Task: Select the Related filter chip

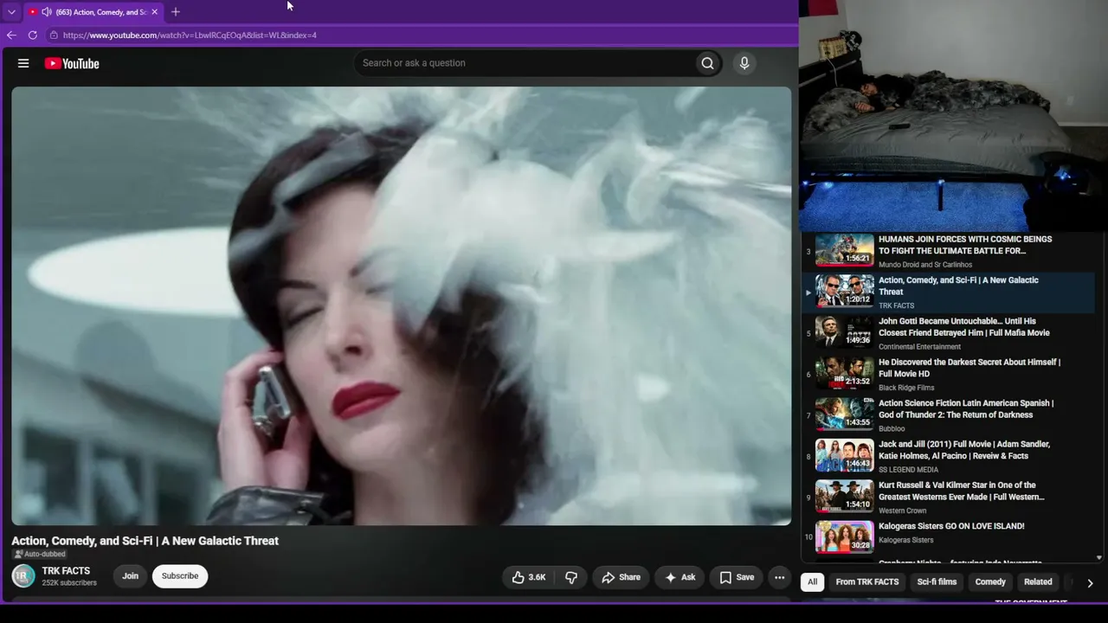Action: 1038,582
